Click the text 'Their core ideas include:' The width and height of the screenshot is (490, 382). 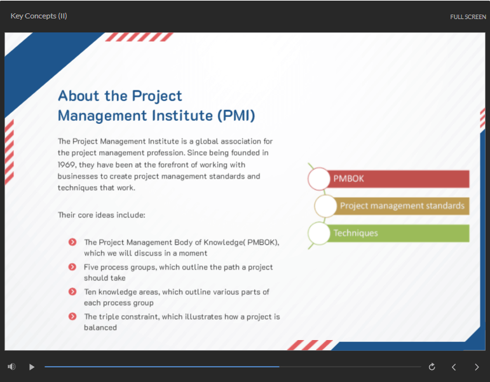(x=102, y=215)
